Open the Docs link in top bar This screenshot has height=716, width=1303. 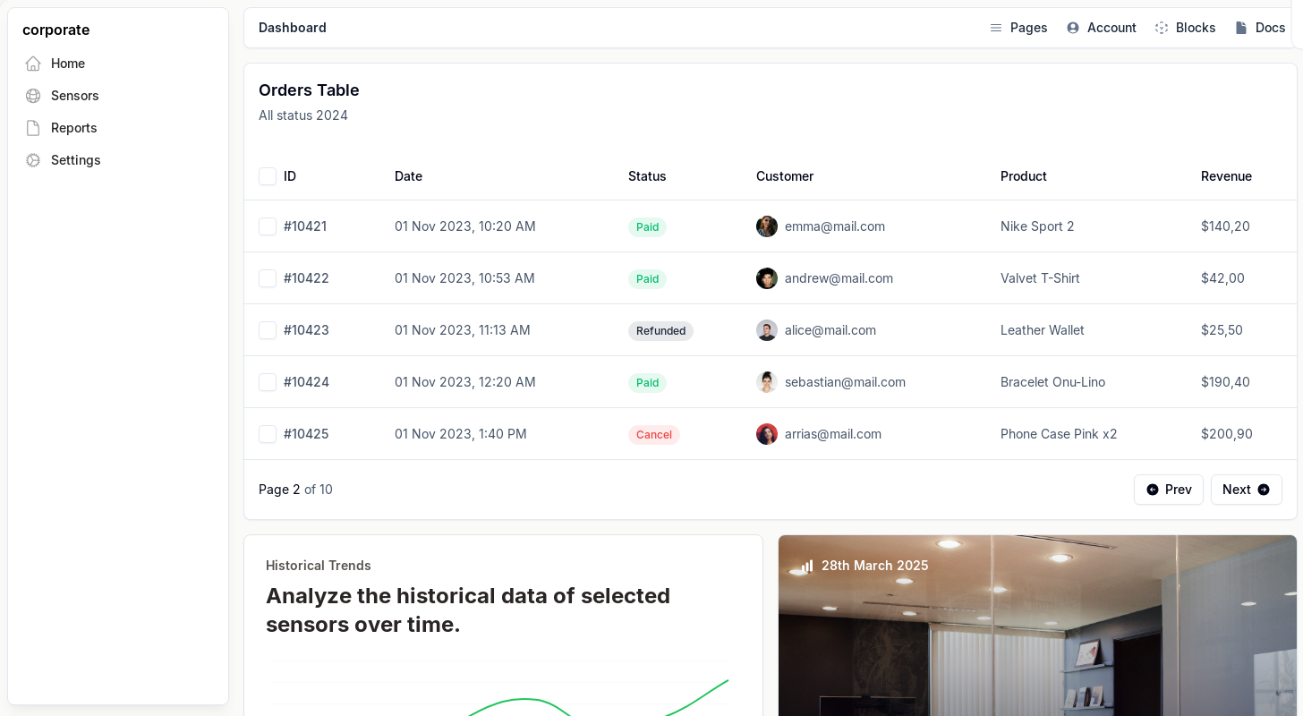pyautogui.click(x=1260, y=28)
